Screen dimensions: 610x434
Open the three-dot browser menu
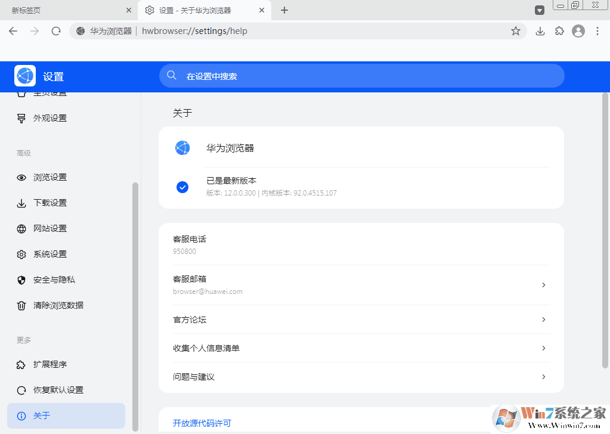pyautogui.click(x=598, y=31)
